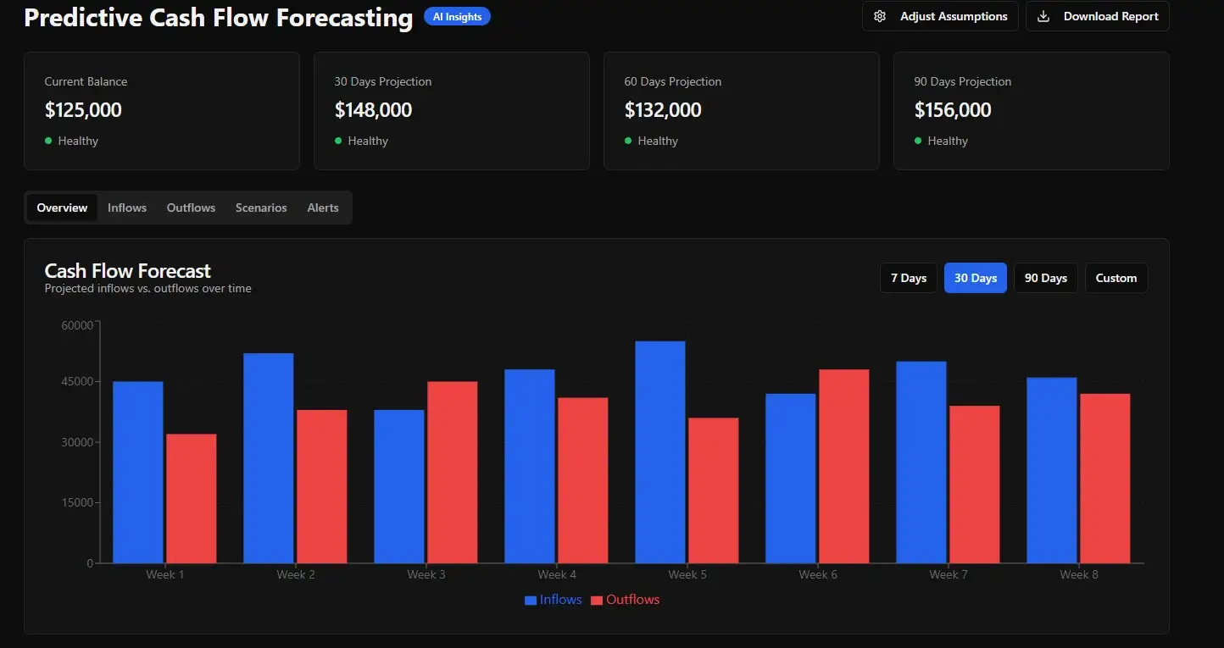Select the 60 Days Projection card
Image resolution: width=1224 pixels, height=648 pixels.
[x=741, y=110]
